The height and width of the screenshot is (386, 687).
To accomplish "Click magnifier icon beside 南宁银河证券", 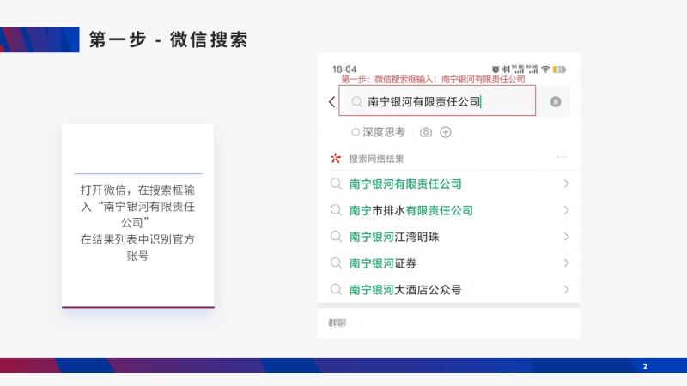I will (x=336, y=263).
